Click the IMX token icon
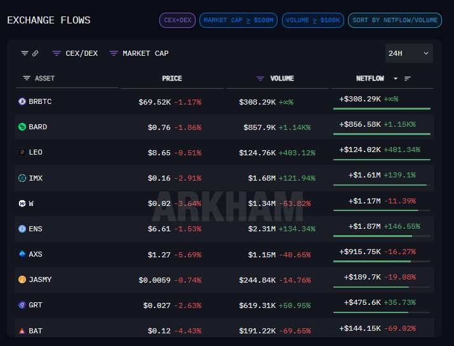The height and width of the screenshot is (346, 454). click(x=22, y=178)
